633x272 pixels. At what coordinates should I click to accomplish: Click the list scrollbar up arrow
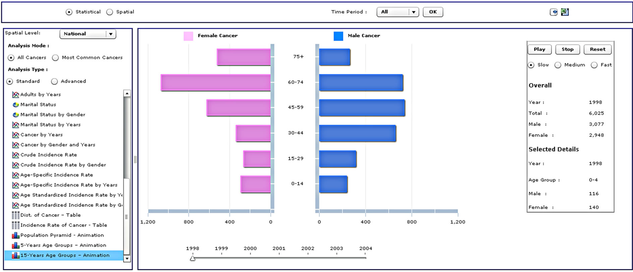tap(127, 94)
